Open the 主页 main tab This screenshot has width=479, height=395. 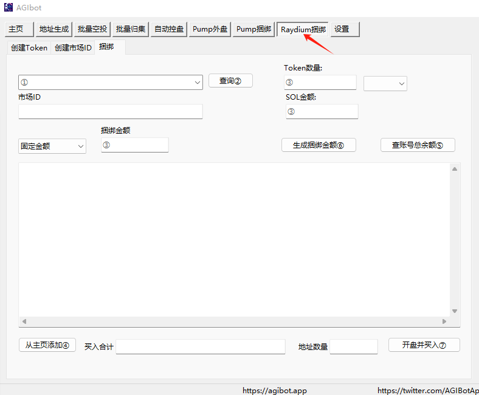(19, 29)
